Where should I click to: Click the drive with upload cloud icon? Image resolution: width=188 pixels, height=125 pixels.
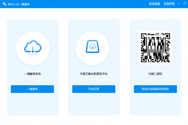click(92, 47)
